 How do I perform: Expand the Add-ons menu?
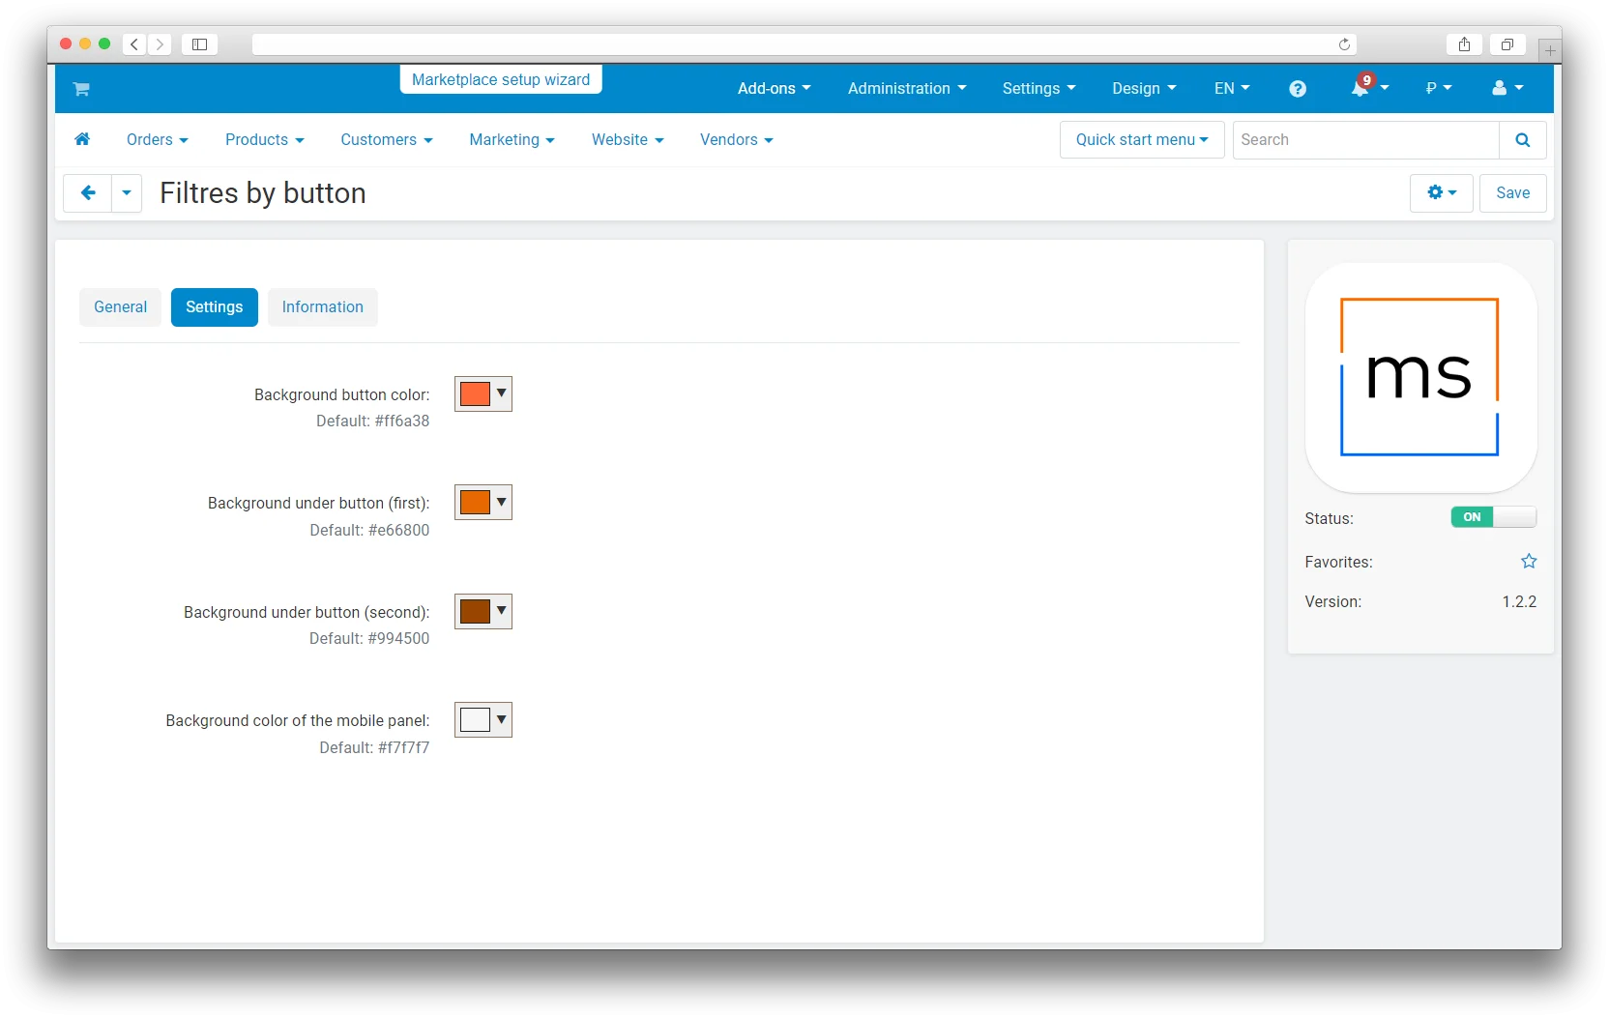coord(774,89)
